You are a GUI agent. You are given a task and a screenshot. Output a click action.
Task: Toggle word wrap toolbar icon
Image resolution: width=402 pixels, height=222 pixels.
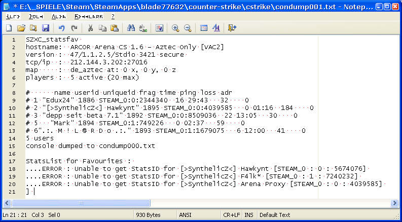[x=159, y=28]
